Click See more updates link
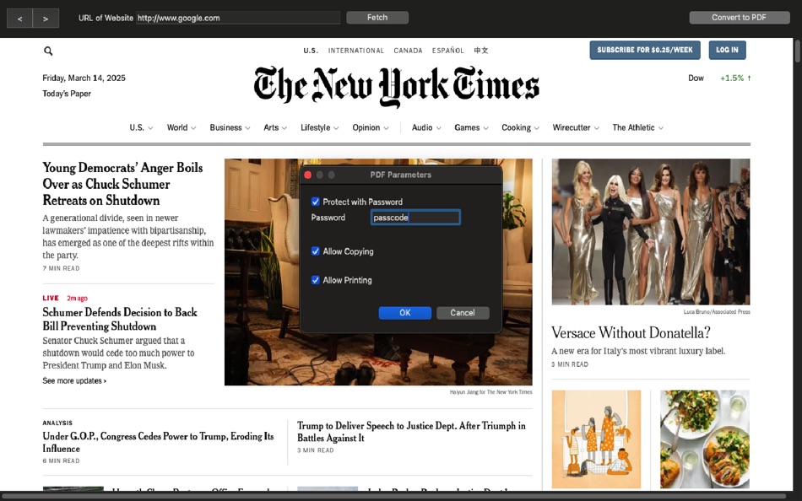Image resolution: width=802 pixels, height=501 pixels. pyautogui.click(x=74, y=381)
